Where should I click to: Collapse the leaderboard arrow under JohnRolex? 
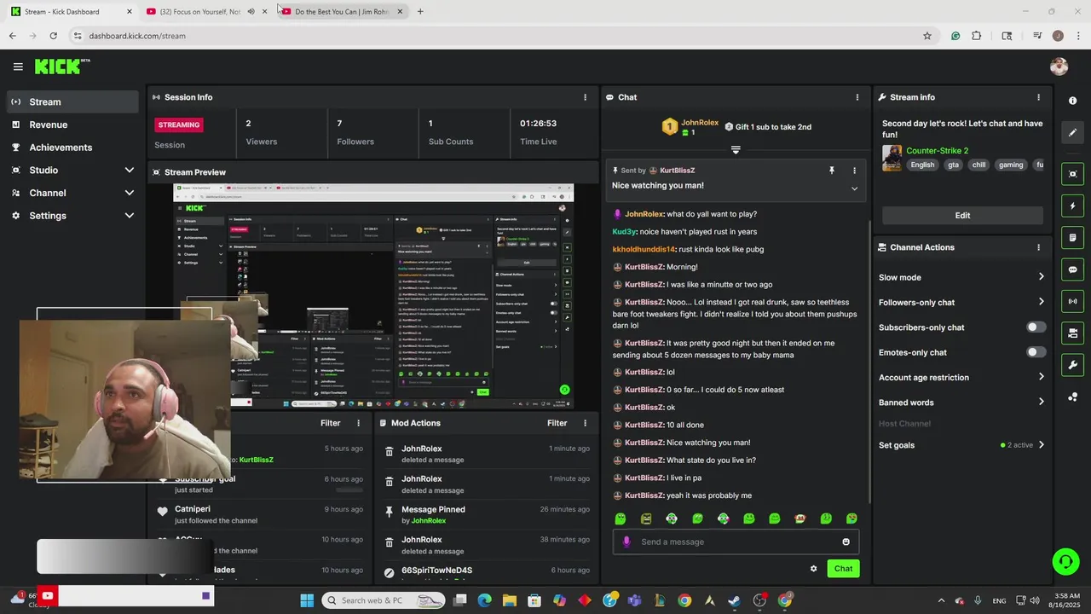point(736,149)
